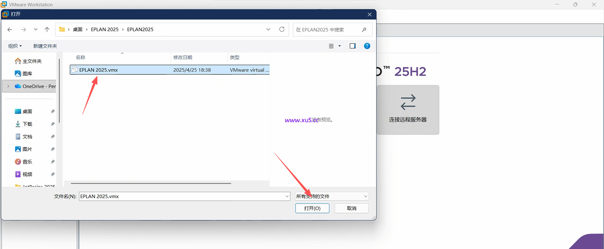Viewport: 604px width, 249px height.
Task: Click the connect to remote server tile
Action: tap(408, 110)
